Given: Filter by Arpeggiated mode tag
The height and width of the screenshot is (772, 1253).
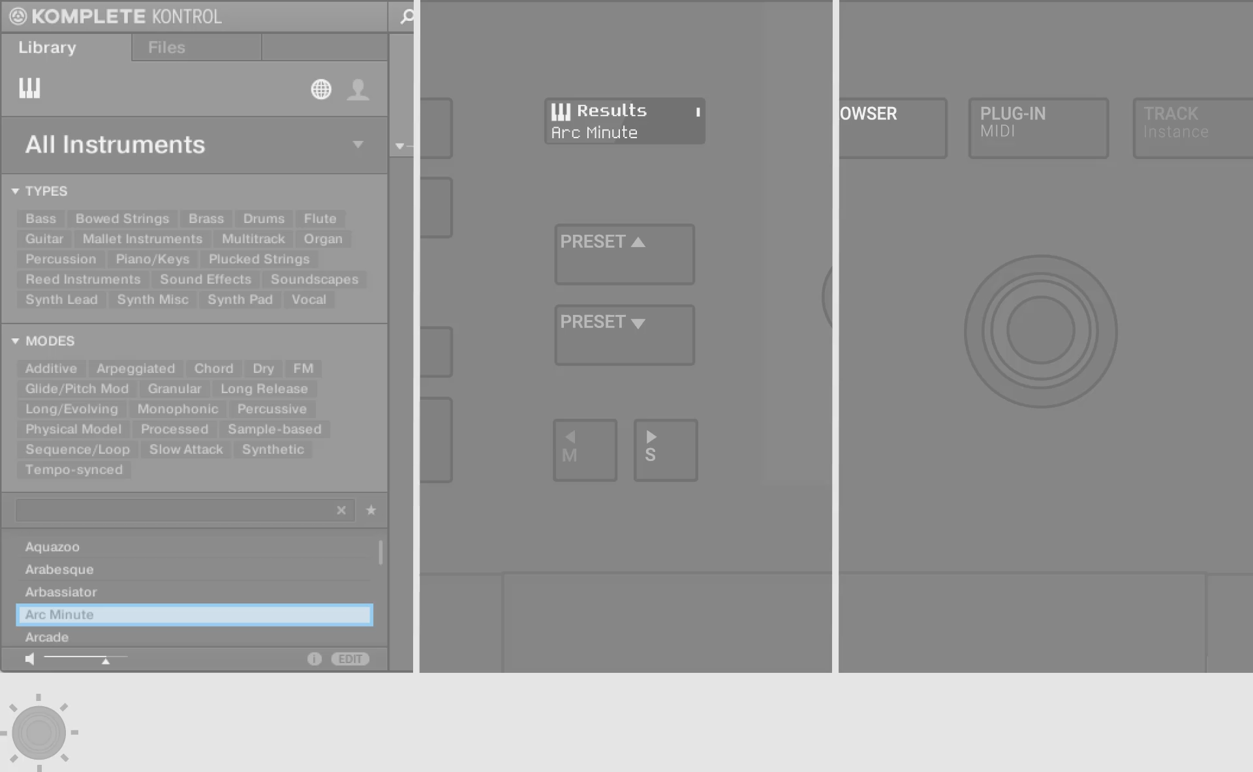Looking at the screenshot, I should tap(136, 368).
